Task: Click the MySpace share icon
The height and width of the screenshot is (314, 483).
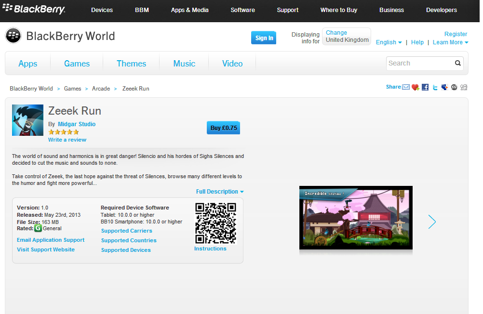Action: [x=444, y=87]
